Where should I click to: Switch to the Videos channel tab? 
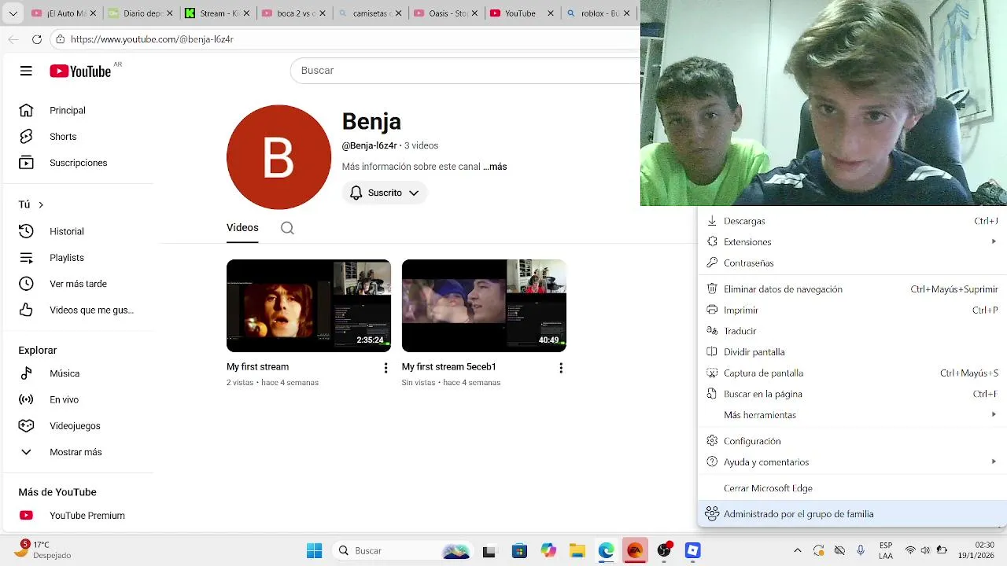[242, 228]
